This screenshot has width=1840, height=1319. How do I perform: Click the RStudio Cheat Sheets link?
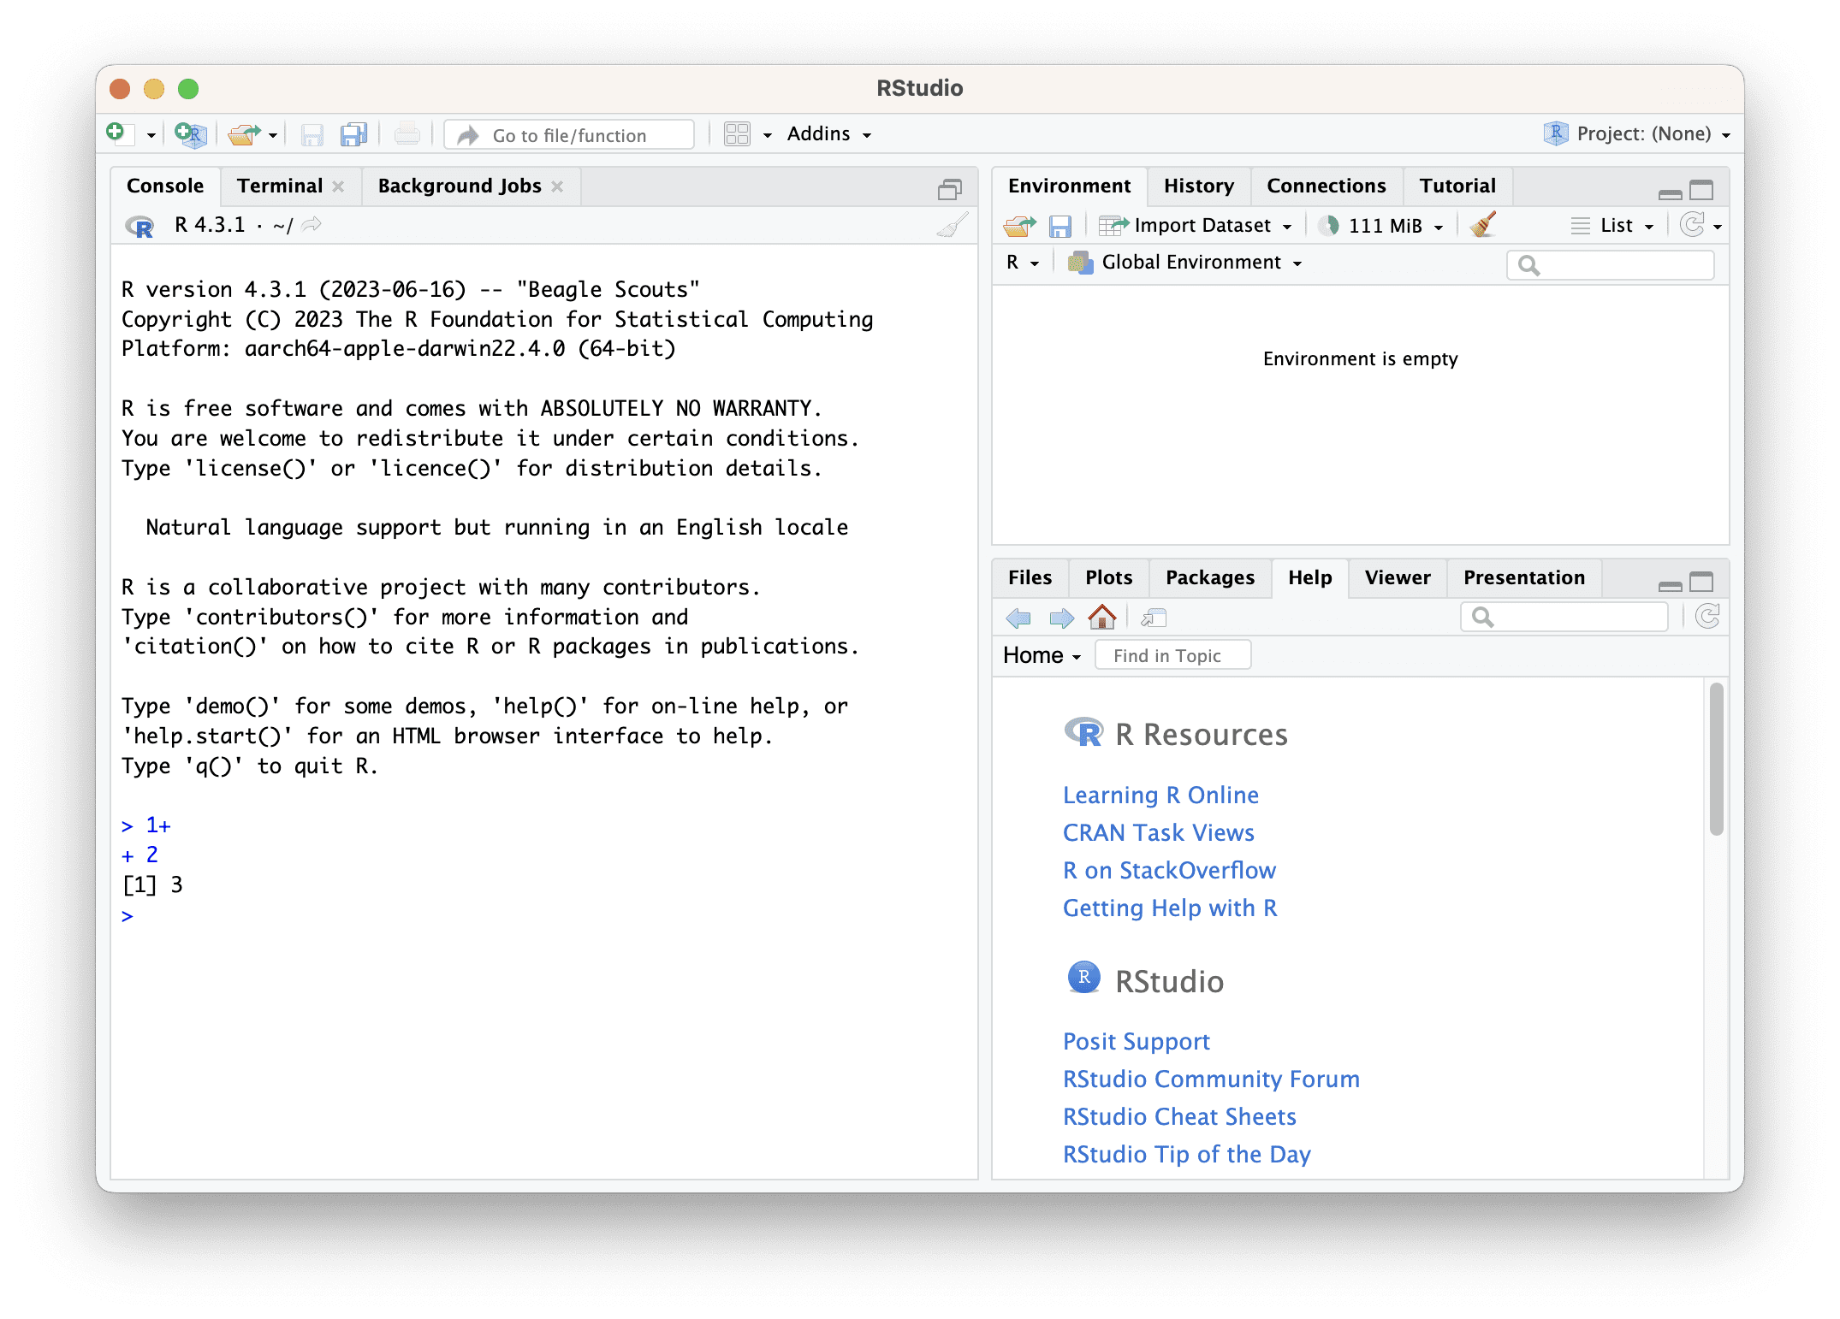(1178, 1116)
